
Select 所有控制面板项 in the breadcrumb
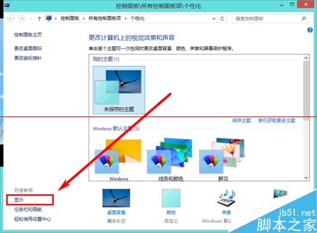pyautogui.click(x=105, y=18)
